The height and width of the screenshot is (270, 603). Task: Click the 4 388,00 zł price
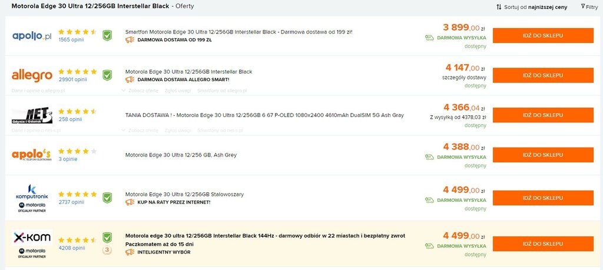[464, 146]
